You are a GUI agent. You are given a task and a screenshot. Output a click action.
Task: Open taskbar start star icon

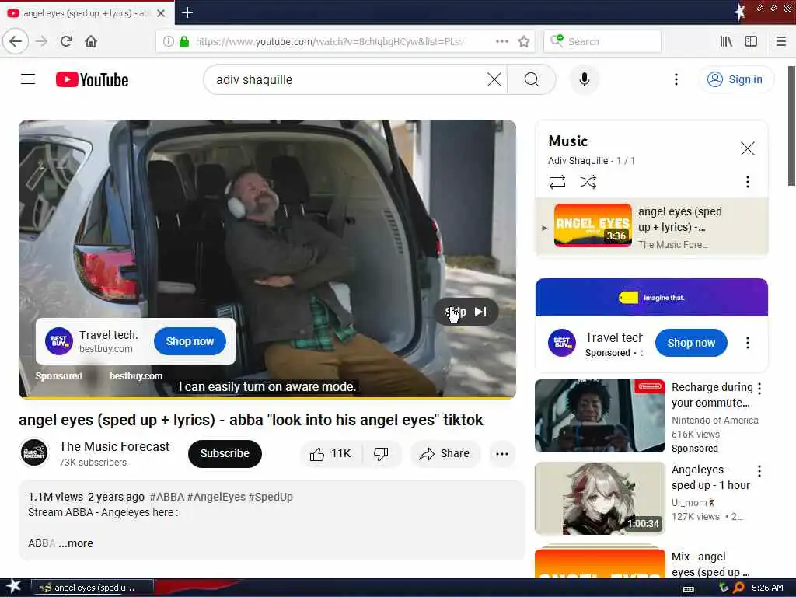coord(14,587)
